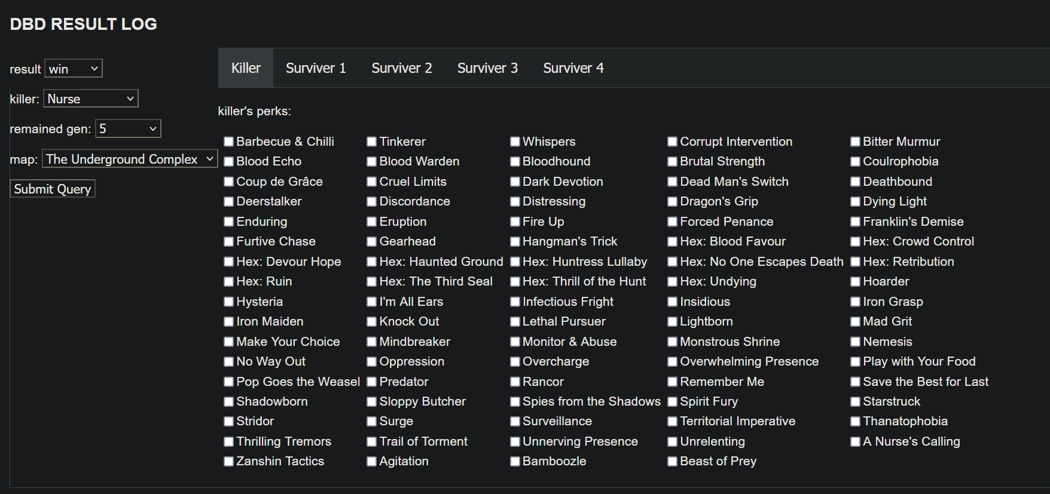Toggle the Bitter Murmur checkbox
The height and width of the screenshot is (494, 1050).
[x=855, y=142]
